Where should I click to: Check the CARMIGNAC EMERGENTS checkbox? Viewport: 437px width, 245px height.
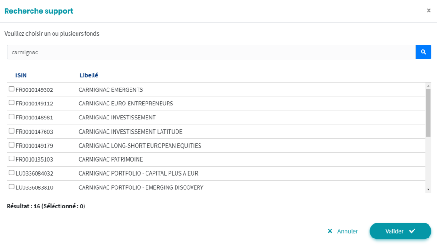[x=12, y=89]
